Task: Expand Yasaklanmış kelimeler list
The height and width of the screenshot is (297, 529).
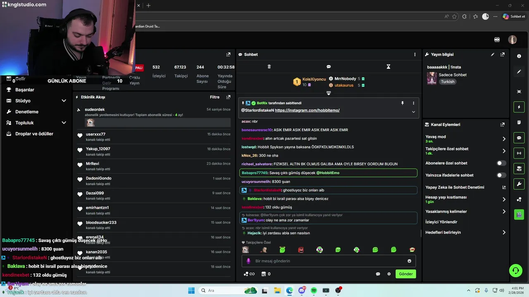Action: tap(504, 212)
